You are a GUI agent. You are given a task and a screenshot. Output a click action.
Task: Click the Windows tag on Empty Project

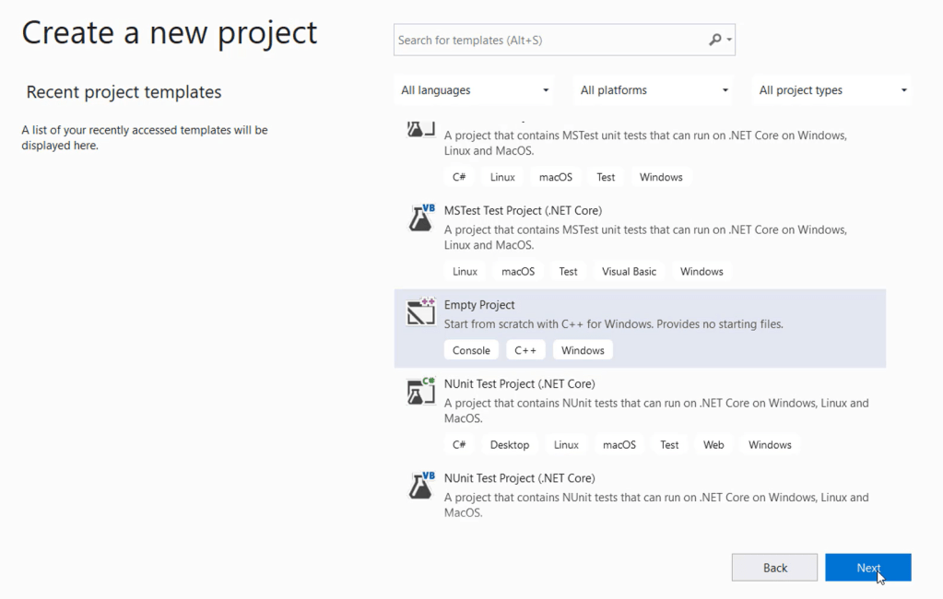(583, 350)
